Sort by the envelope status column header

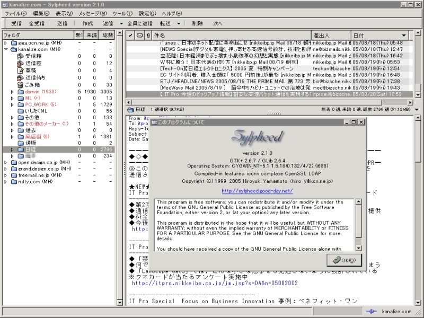click(x=139, y=36)
